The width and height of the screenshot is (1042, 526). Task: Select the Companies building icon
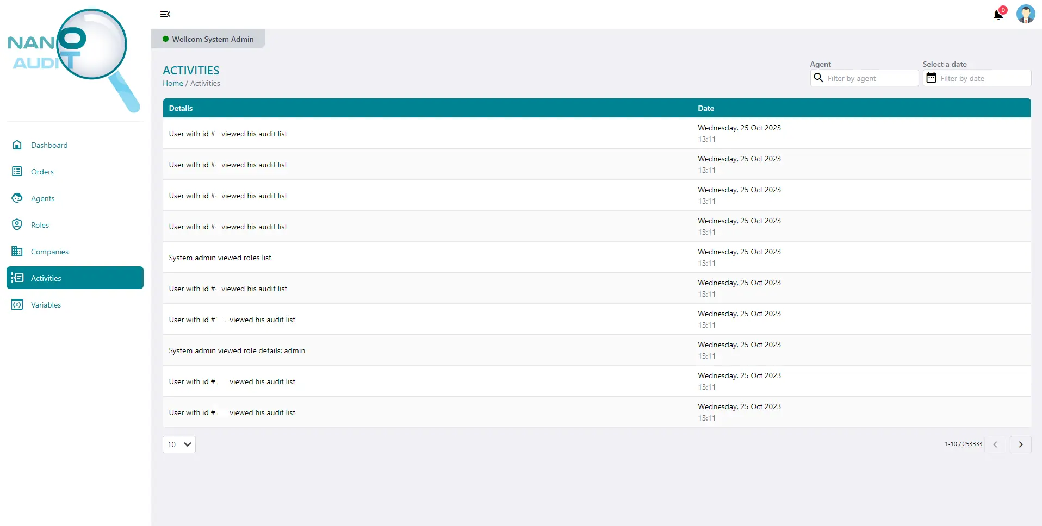[17, 251]
